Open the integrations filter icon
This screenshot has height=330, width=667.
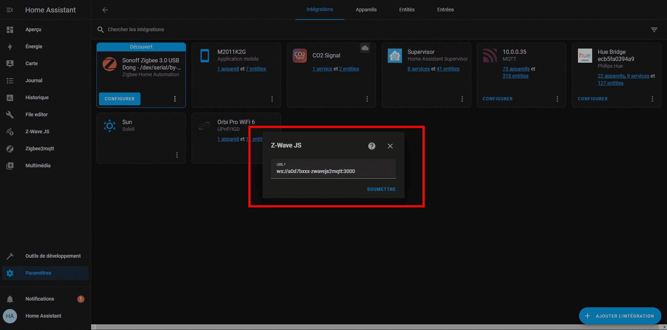coord(654,29)
